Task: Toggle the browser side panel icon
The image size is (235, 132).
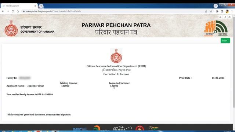Action: coord(222,11)
